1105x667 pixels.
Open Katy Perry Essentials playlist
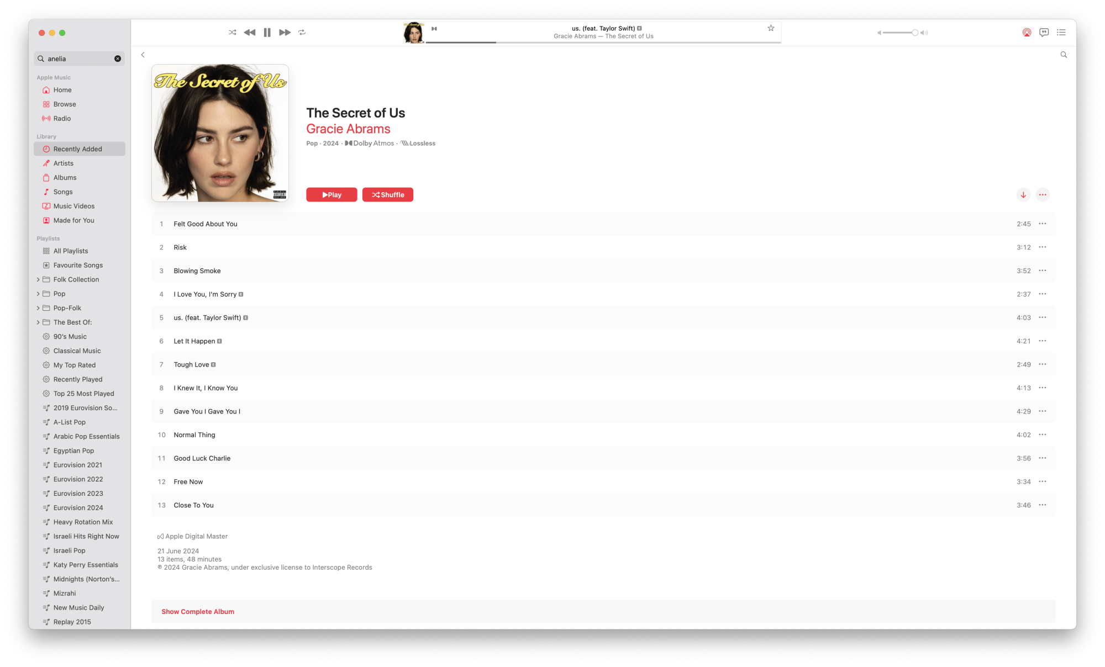tap(80, 565)
